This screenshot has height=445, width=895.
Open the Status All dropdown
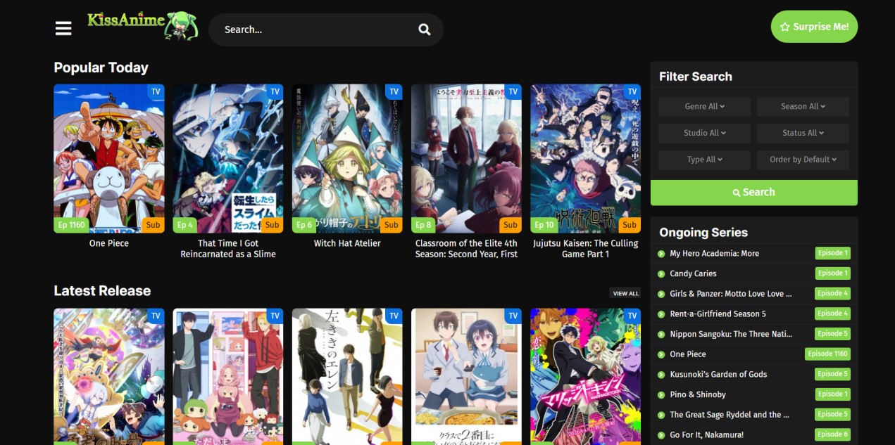[803, 133]
